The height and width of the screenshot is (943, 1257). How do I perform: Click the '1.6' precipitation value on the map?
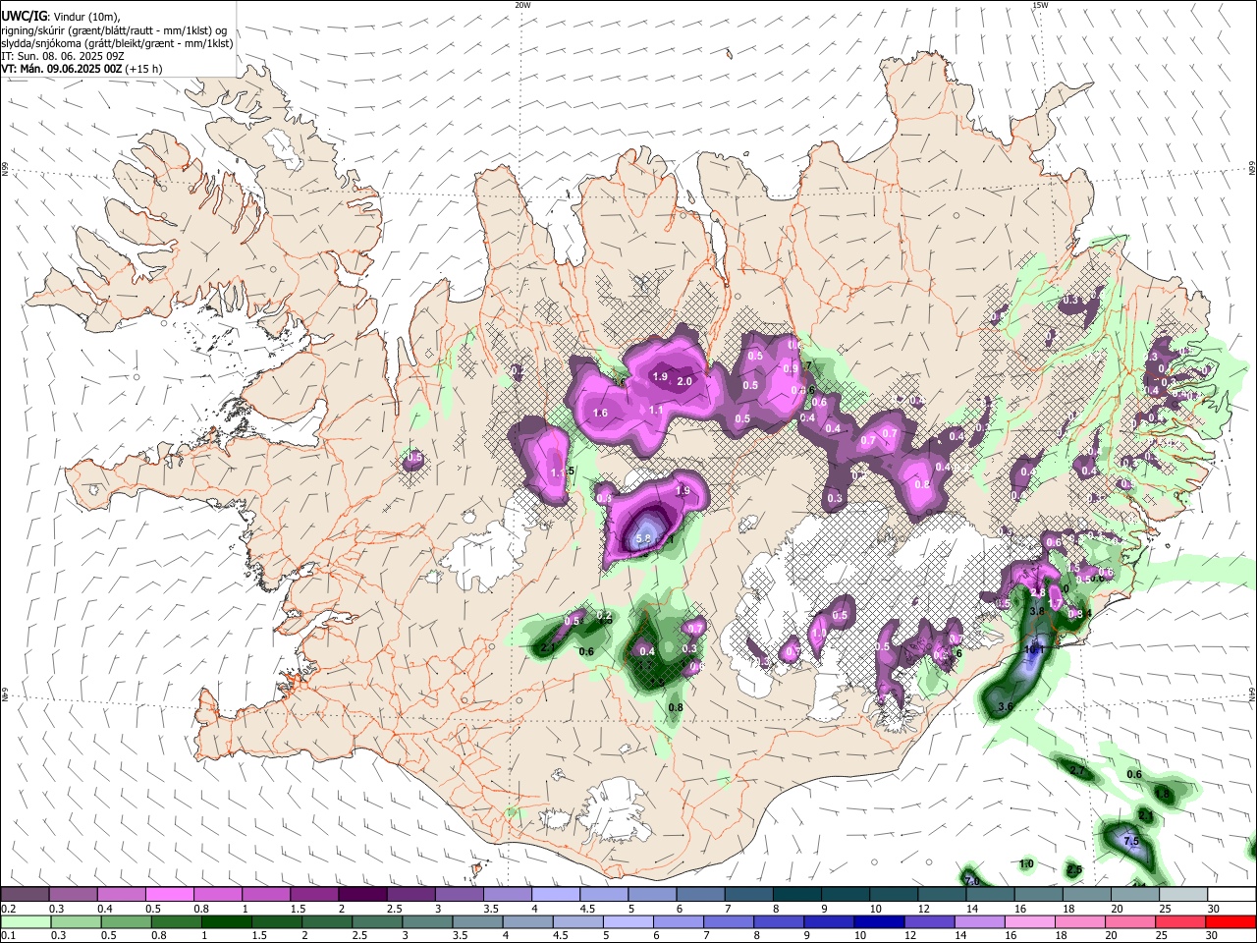coord(601,414)
